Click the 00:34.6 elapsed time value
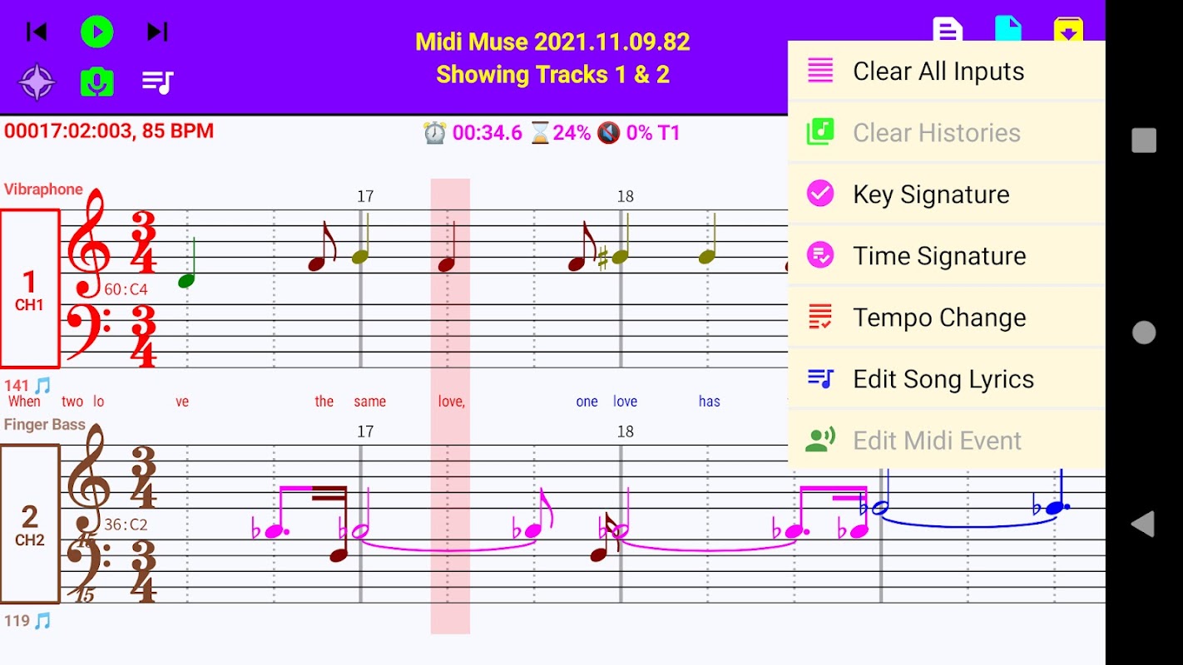This screenshot has height=665, width=1183. tap(488, 133)
